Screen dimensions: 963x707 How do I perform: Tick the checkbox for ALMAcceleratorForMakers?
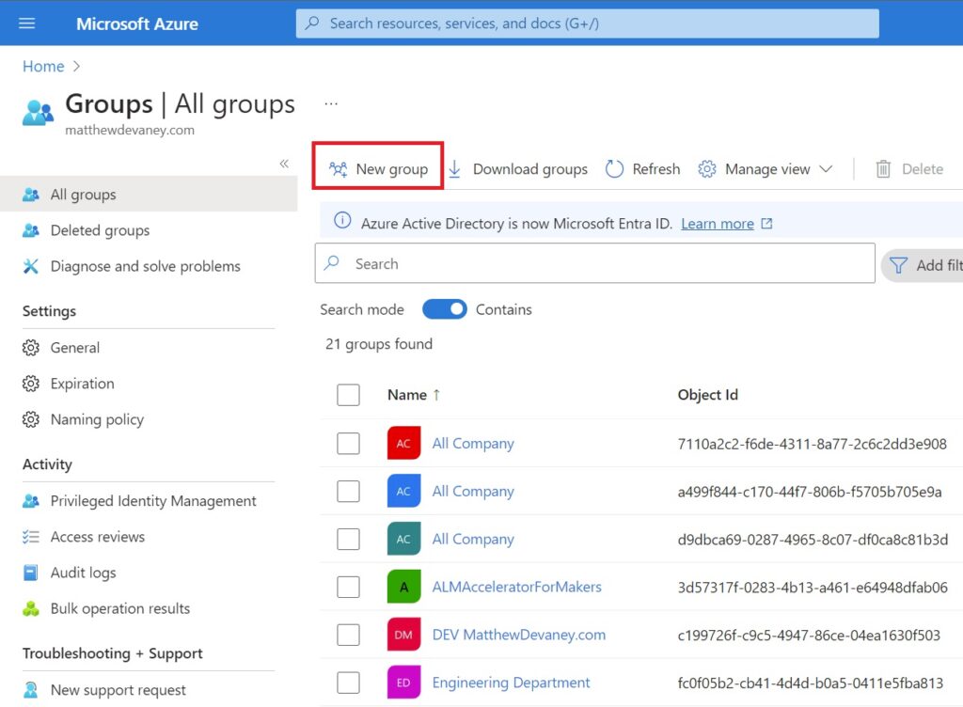tap(348, 587)
